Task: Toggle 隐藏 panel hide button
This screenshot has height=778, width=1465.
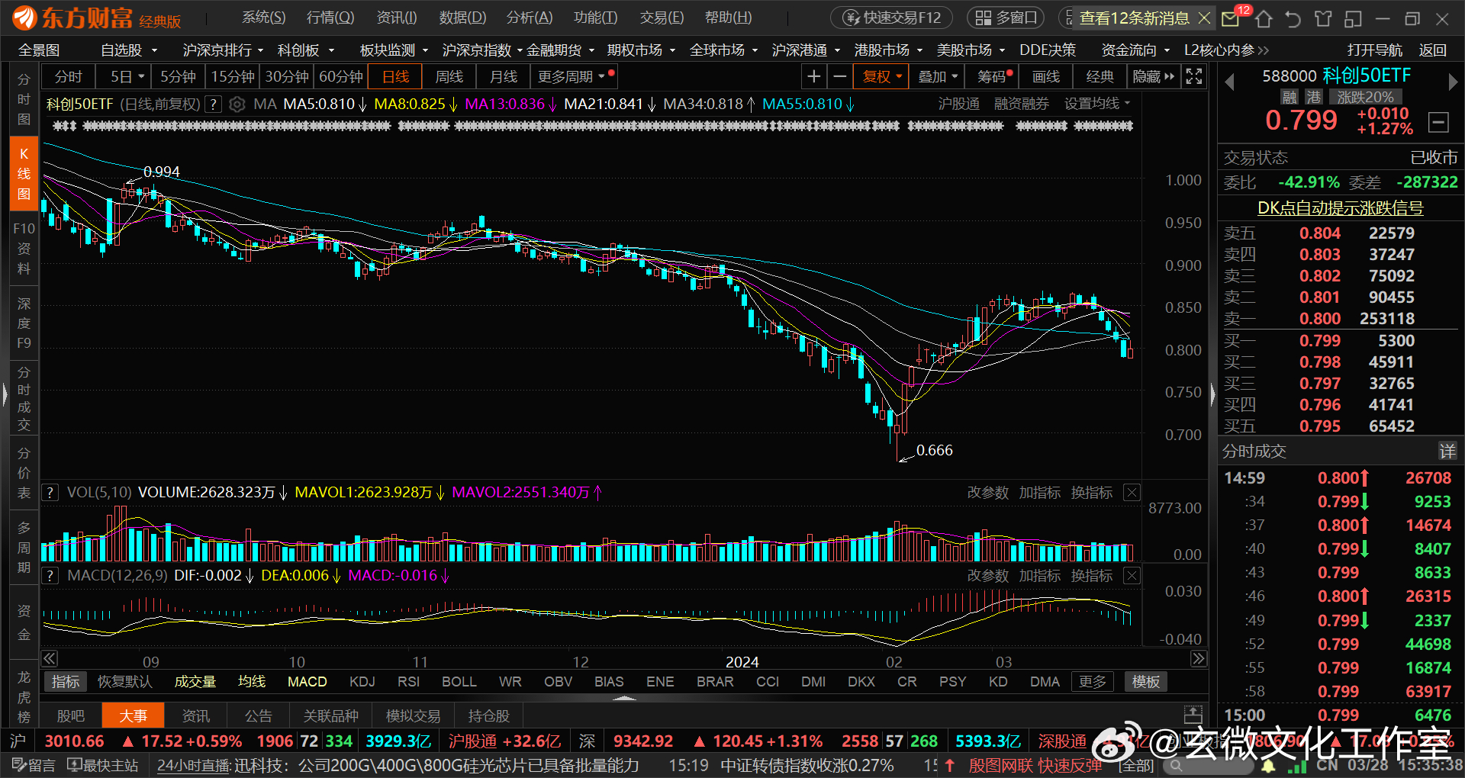Action: click(x=1153, y=76)
